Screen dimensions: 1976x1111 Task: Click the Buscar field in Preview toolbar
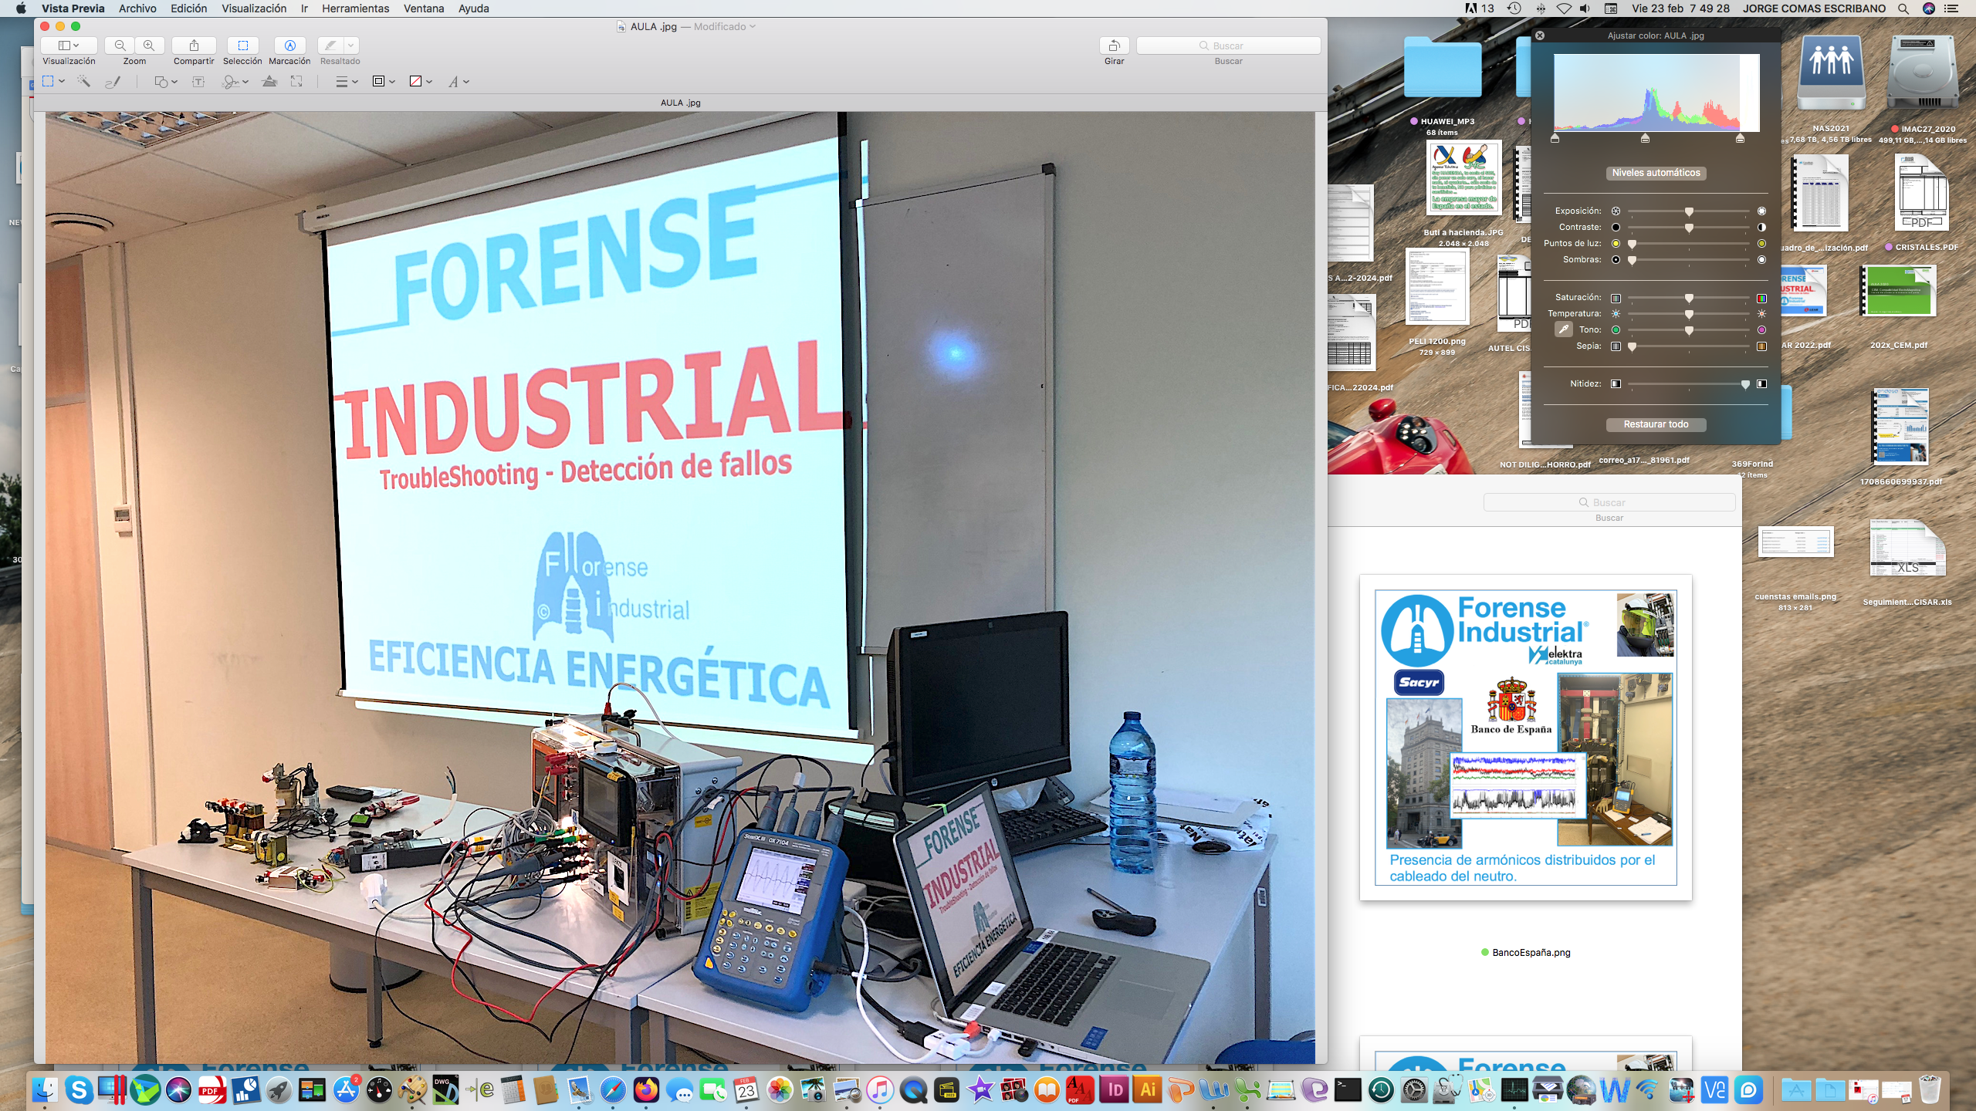pos(1228,46)
